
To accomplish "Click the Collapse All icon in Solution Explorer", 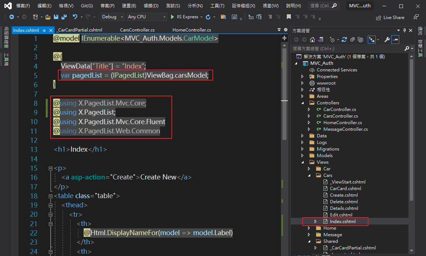I will tap(353, 40).
